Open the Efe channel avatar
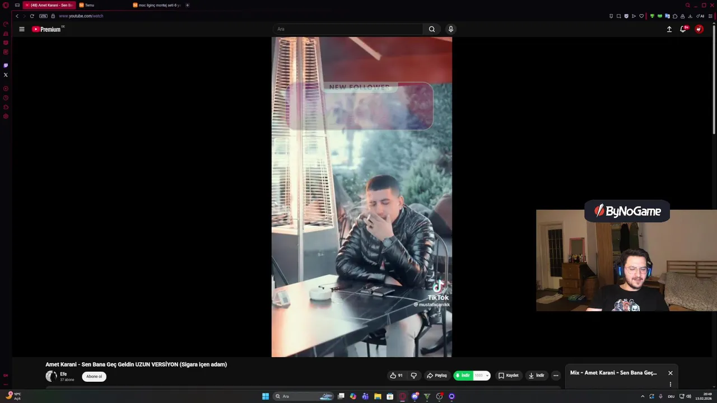Viewport: 717px width, 403px height. click(51, 376)
